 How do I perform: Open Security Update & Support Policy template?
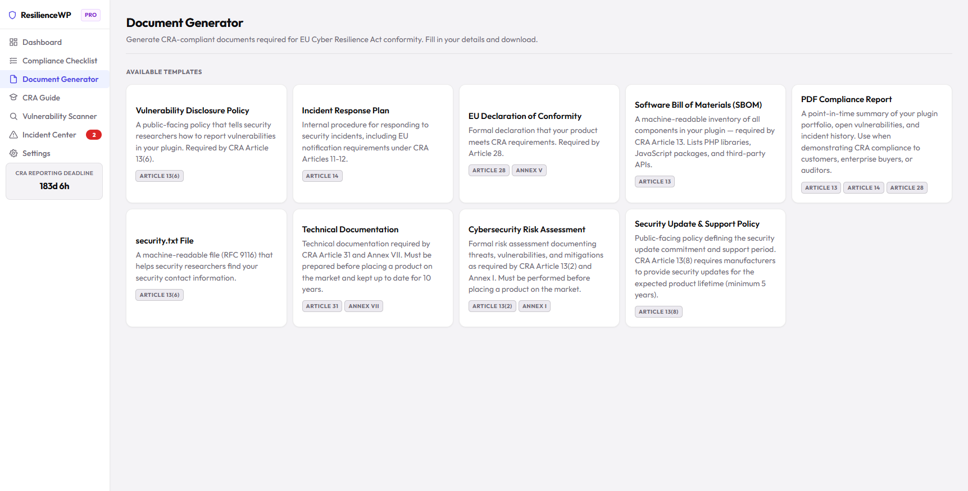click(706, 268)
